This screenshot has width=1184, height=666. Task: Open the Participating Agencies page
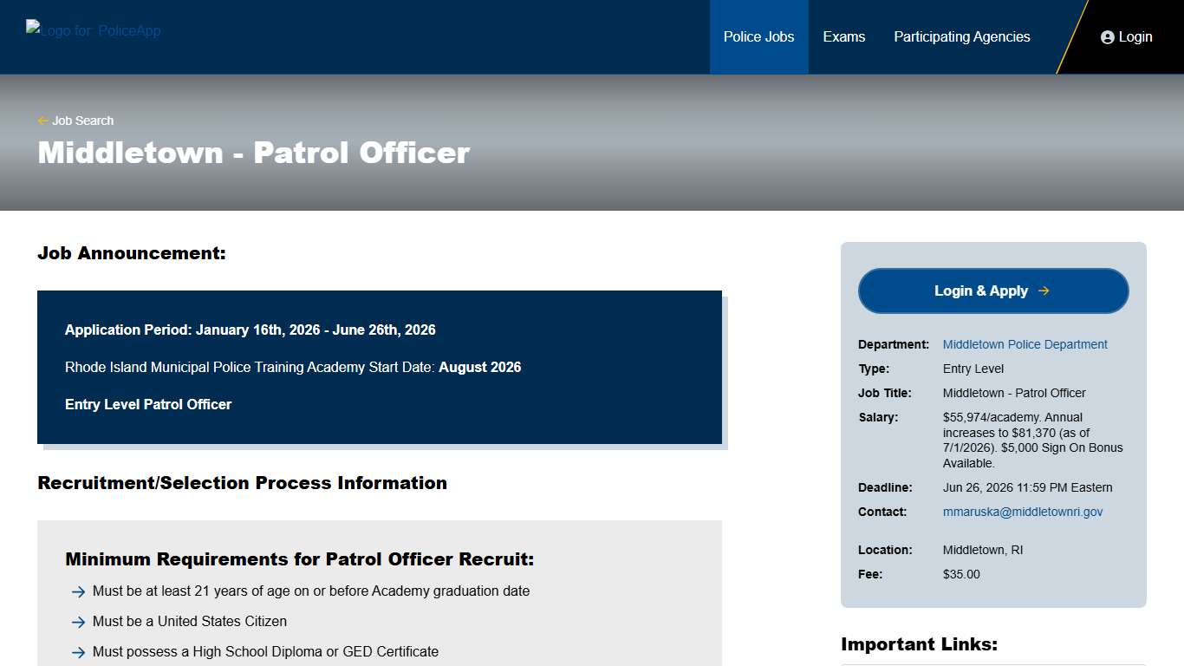961,36
